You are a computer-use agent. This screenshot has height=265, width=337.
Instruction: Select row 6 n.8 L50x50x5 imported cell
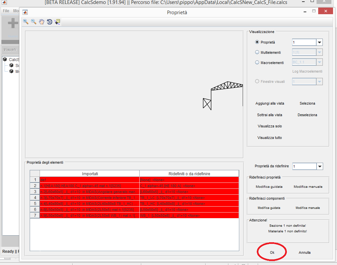[x=90, y=210]
